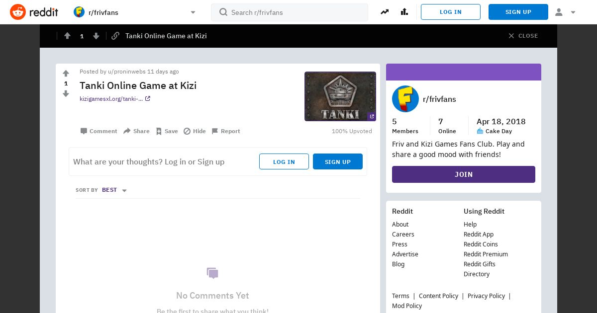
Task: Open the Reddit home logo
Action: [34, 12]
